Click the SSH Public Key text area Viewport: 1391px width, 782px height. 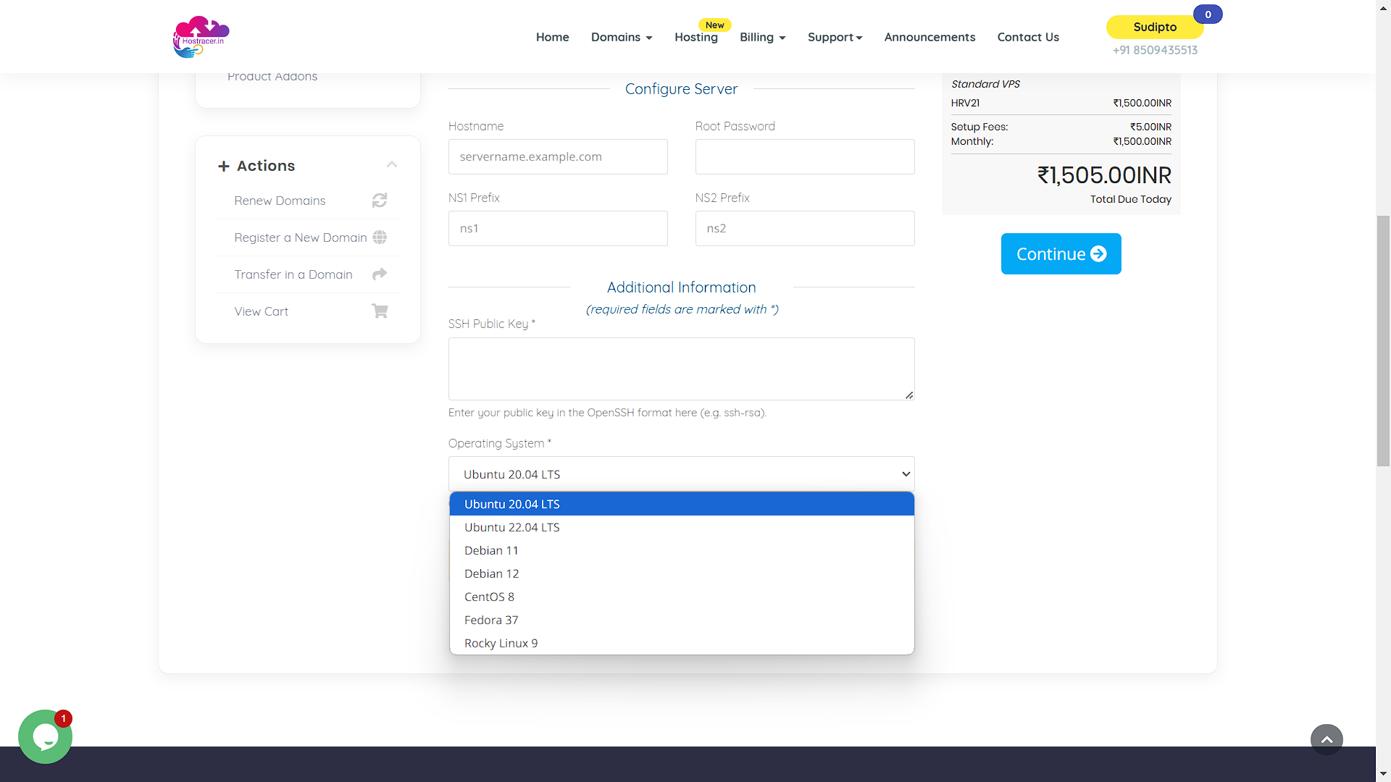[x=681, y=369]
